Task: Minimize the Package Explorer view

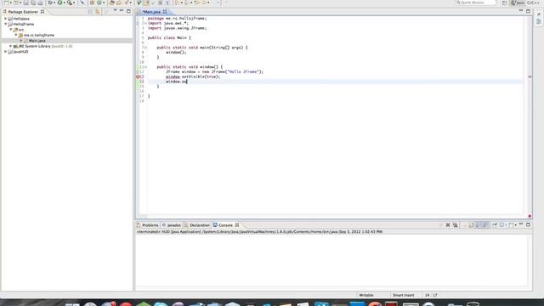Action: click(x=122, y=11)
